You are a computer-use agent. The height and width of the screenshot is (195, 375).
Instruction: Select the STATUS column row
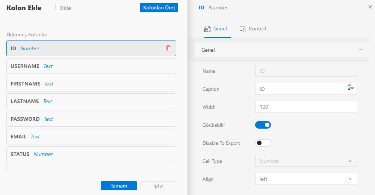pyautogui.click(x=91, y=154)
